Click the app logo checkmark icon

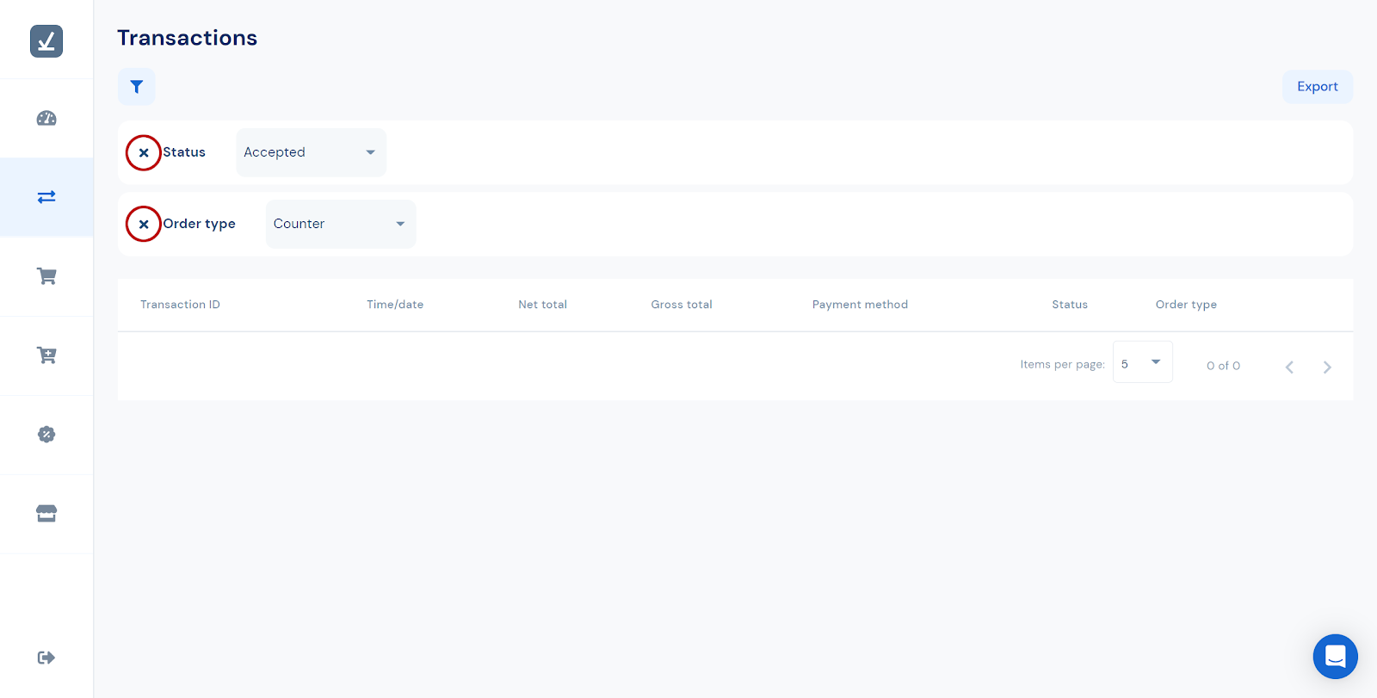(46, 41)
